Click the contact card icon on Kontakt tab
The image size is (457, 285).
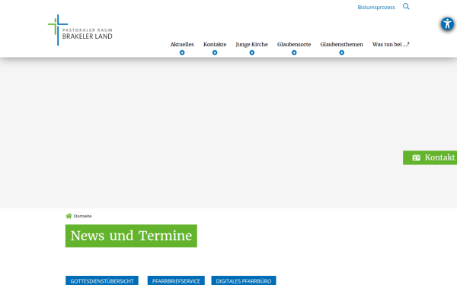(416, 157)
